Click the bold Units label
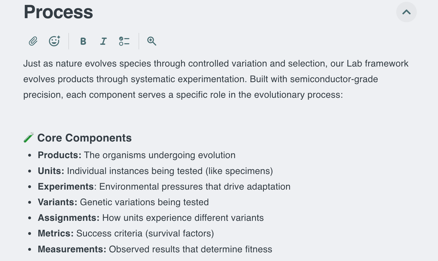Viewport: 438px width, 261px height. (x=51, y=171)
